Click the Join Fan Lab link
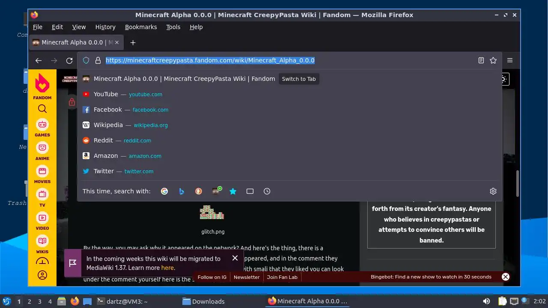This screenshot has height=308, width=548. coord(282,277)
